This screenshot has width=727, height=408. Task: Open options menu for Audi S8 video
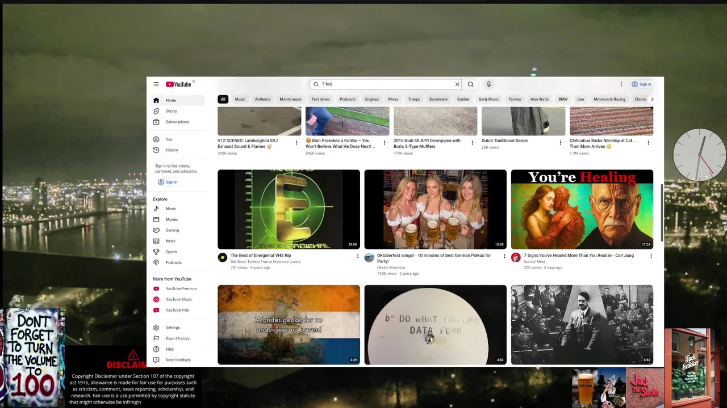472,143
